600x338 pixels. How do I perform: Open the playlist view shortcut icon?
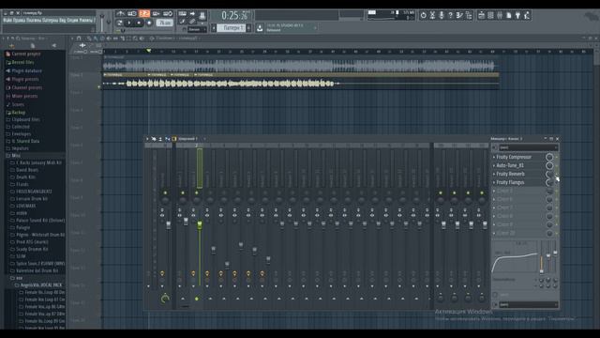point(482,15)
